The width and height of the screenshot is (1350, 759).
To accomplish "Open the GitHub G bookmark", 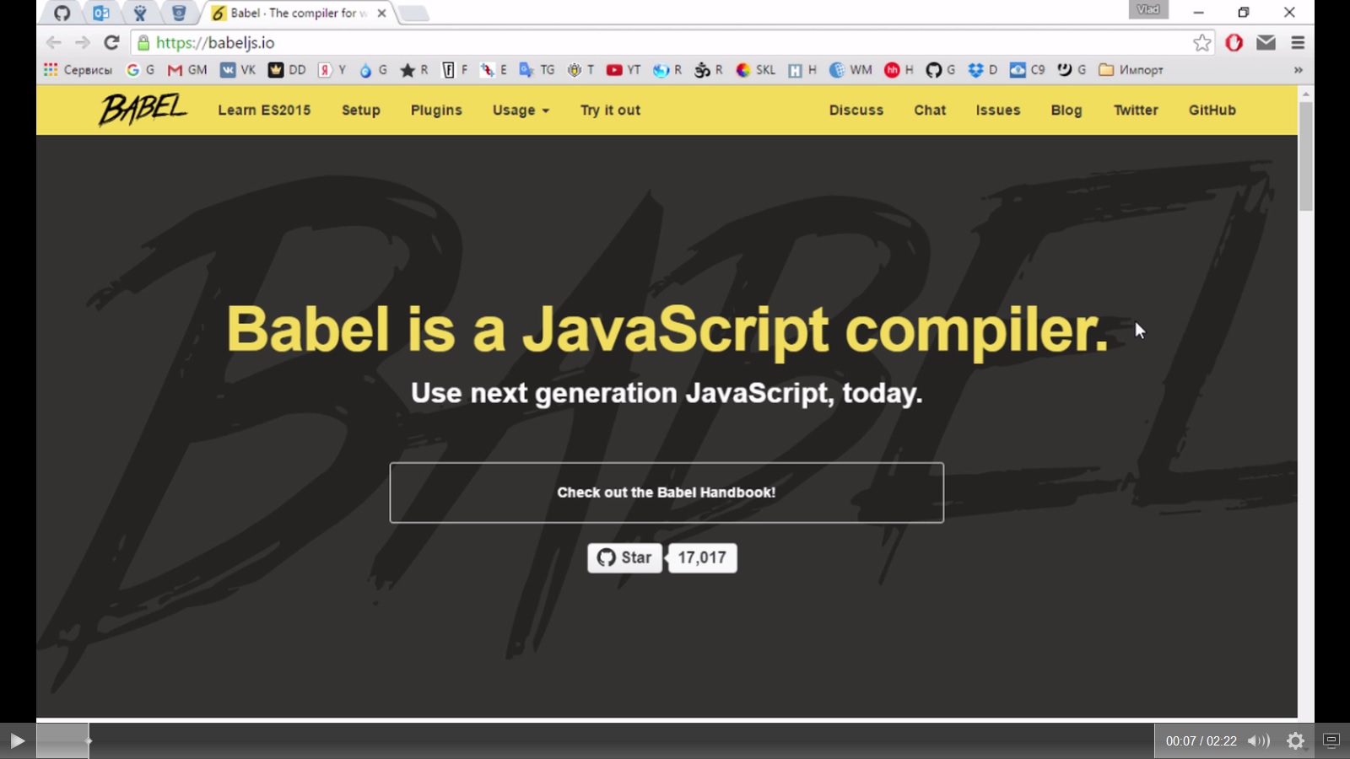I will (x=941, y=70).
